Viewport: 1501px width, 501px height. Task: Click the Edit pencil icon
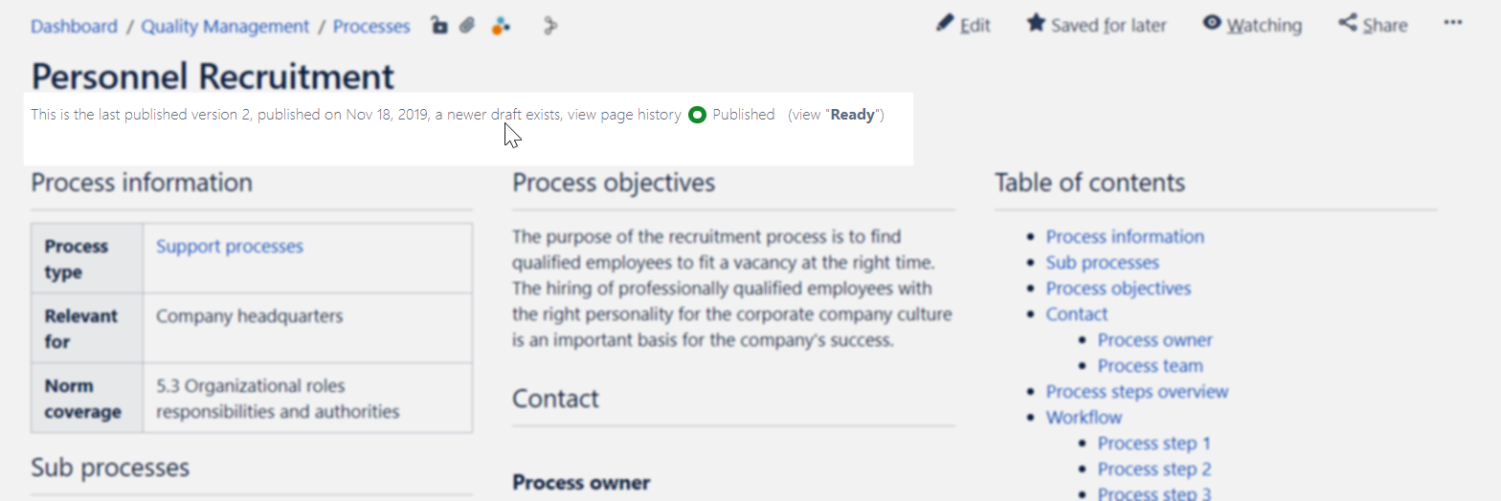point(946,23)
